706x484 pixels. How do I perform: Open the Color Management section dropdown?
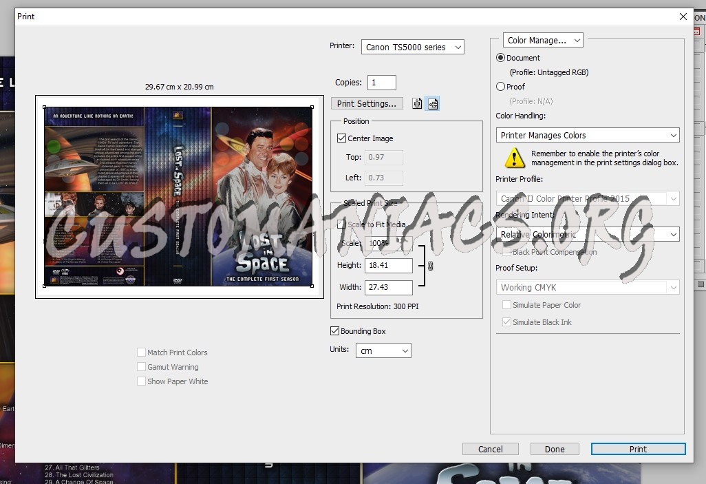click(543, 40)
